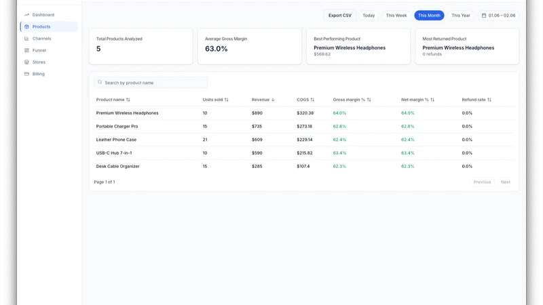Viewport: 543px width, 305px height.
Task: Select the This Month filter
Action: tap(429, 15)
